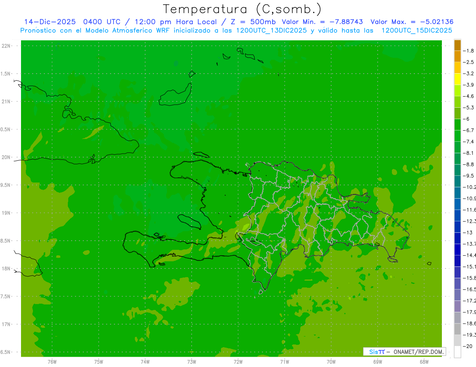Click the -1.8 colorbar value
Screen dimensions: 476x367
coord(468,51)
